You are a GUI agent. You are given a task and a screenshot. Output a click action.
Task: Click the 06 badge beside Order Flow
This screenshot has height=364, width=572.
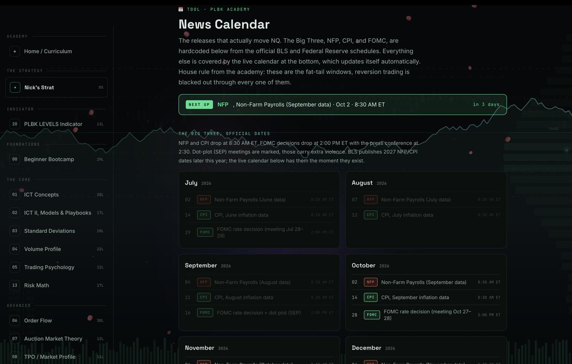[15, 320]
